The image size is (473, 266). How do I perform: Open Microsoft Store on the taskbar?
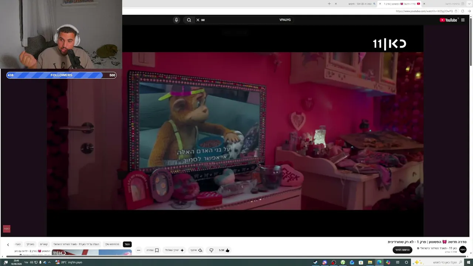pyautogui.click(x=361, y=262)
